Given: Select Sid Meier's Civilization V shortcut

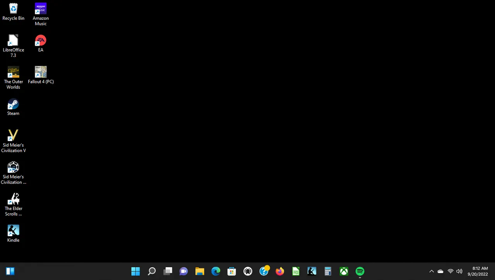Looking at the screenshot, I should [x=13, y=141].
